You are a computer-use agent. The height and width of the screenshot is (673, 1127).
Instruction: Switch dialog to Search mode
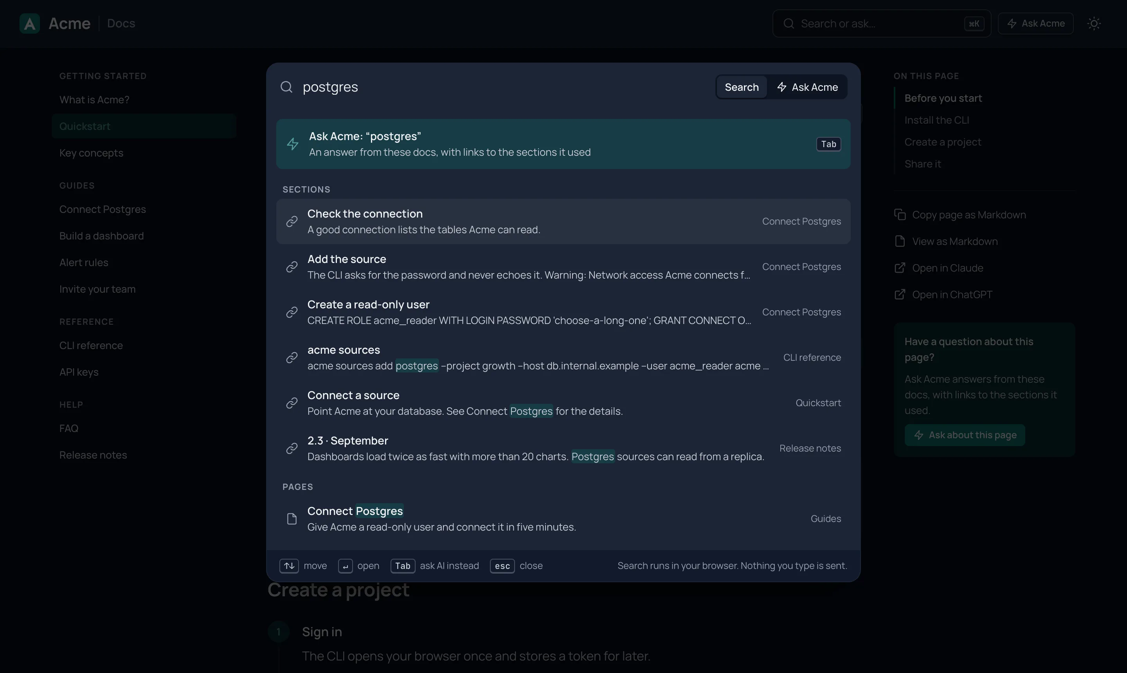742,87
